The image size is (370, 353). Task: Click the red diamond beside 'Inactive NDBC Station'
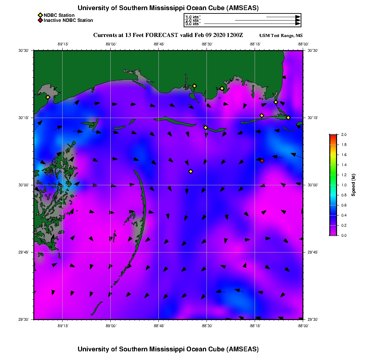(40, 21)
